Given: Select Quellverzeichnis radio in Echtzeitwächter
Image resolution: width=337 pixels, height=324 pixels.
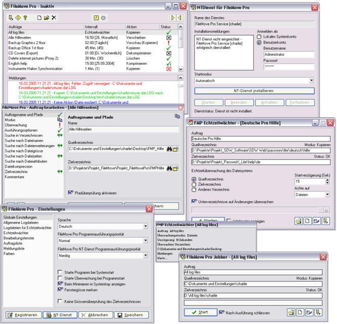Looking at the screenshot, I should [194, 179].
